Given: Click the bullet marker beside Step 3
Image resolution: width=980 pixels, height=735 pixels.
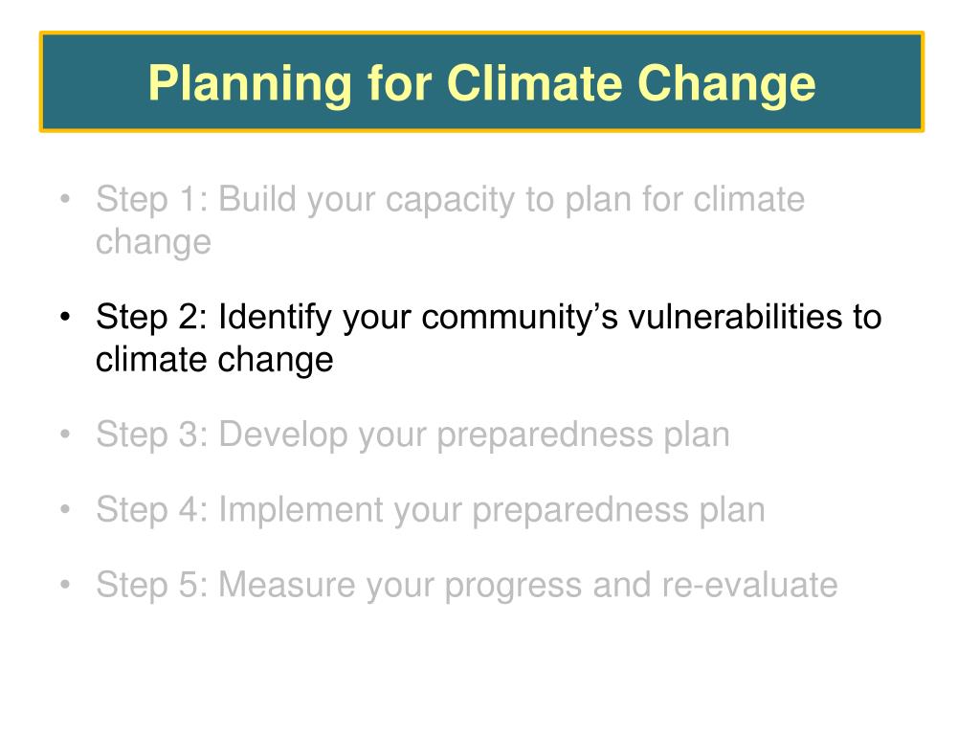Looking at the screenshot, I should pyautogui.click(x=65, y=434).
